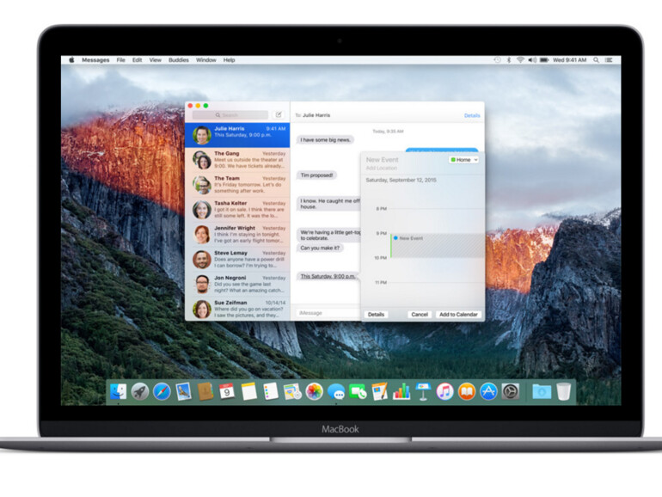Open Downloads folder in the dock

pyautogui.click(x=542, y=391)
